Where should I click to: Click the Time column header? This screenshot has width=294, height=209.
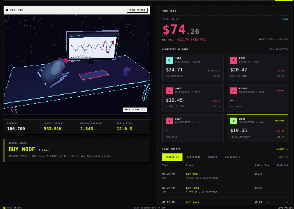click(165, 165)
